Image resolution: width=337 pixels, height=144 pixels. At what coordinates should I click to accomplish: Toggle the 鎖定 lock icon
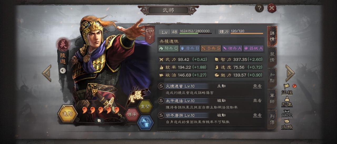[x=287, y=113]
